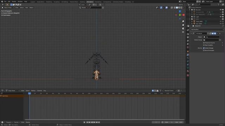This screenshot has height=126, width=225.
Task: Open the outliner filter dropdown
Action: coord(219,5)
